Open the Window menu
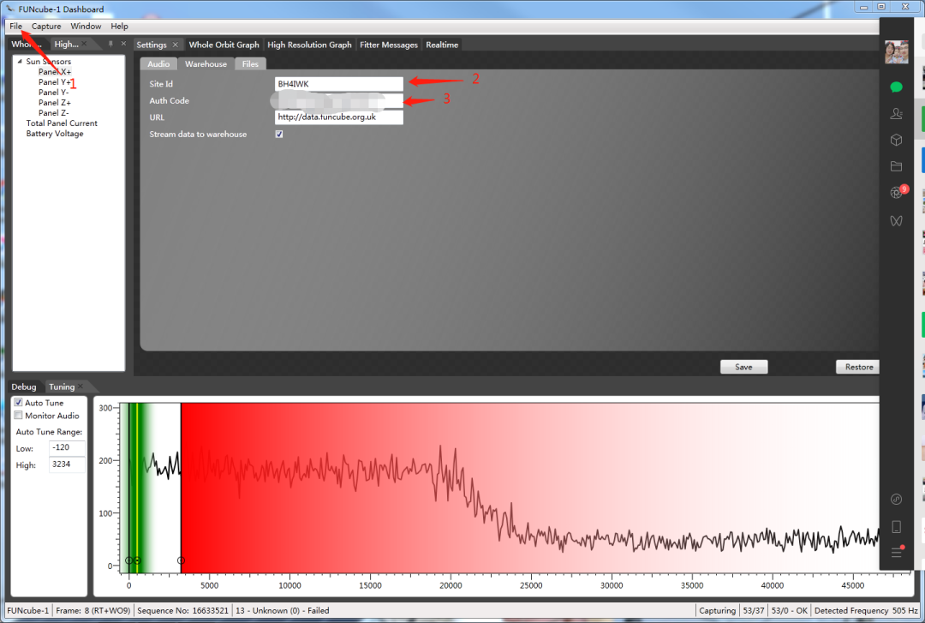This screenshot has height=623, width=925. click(86, 26)
